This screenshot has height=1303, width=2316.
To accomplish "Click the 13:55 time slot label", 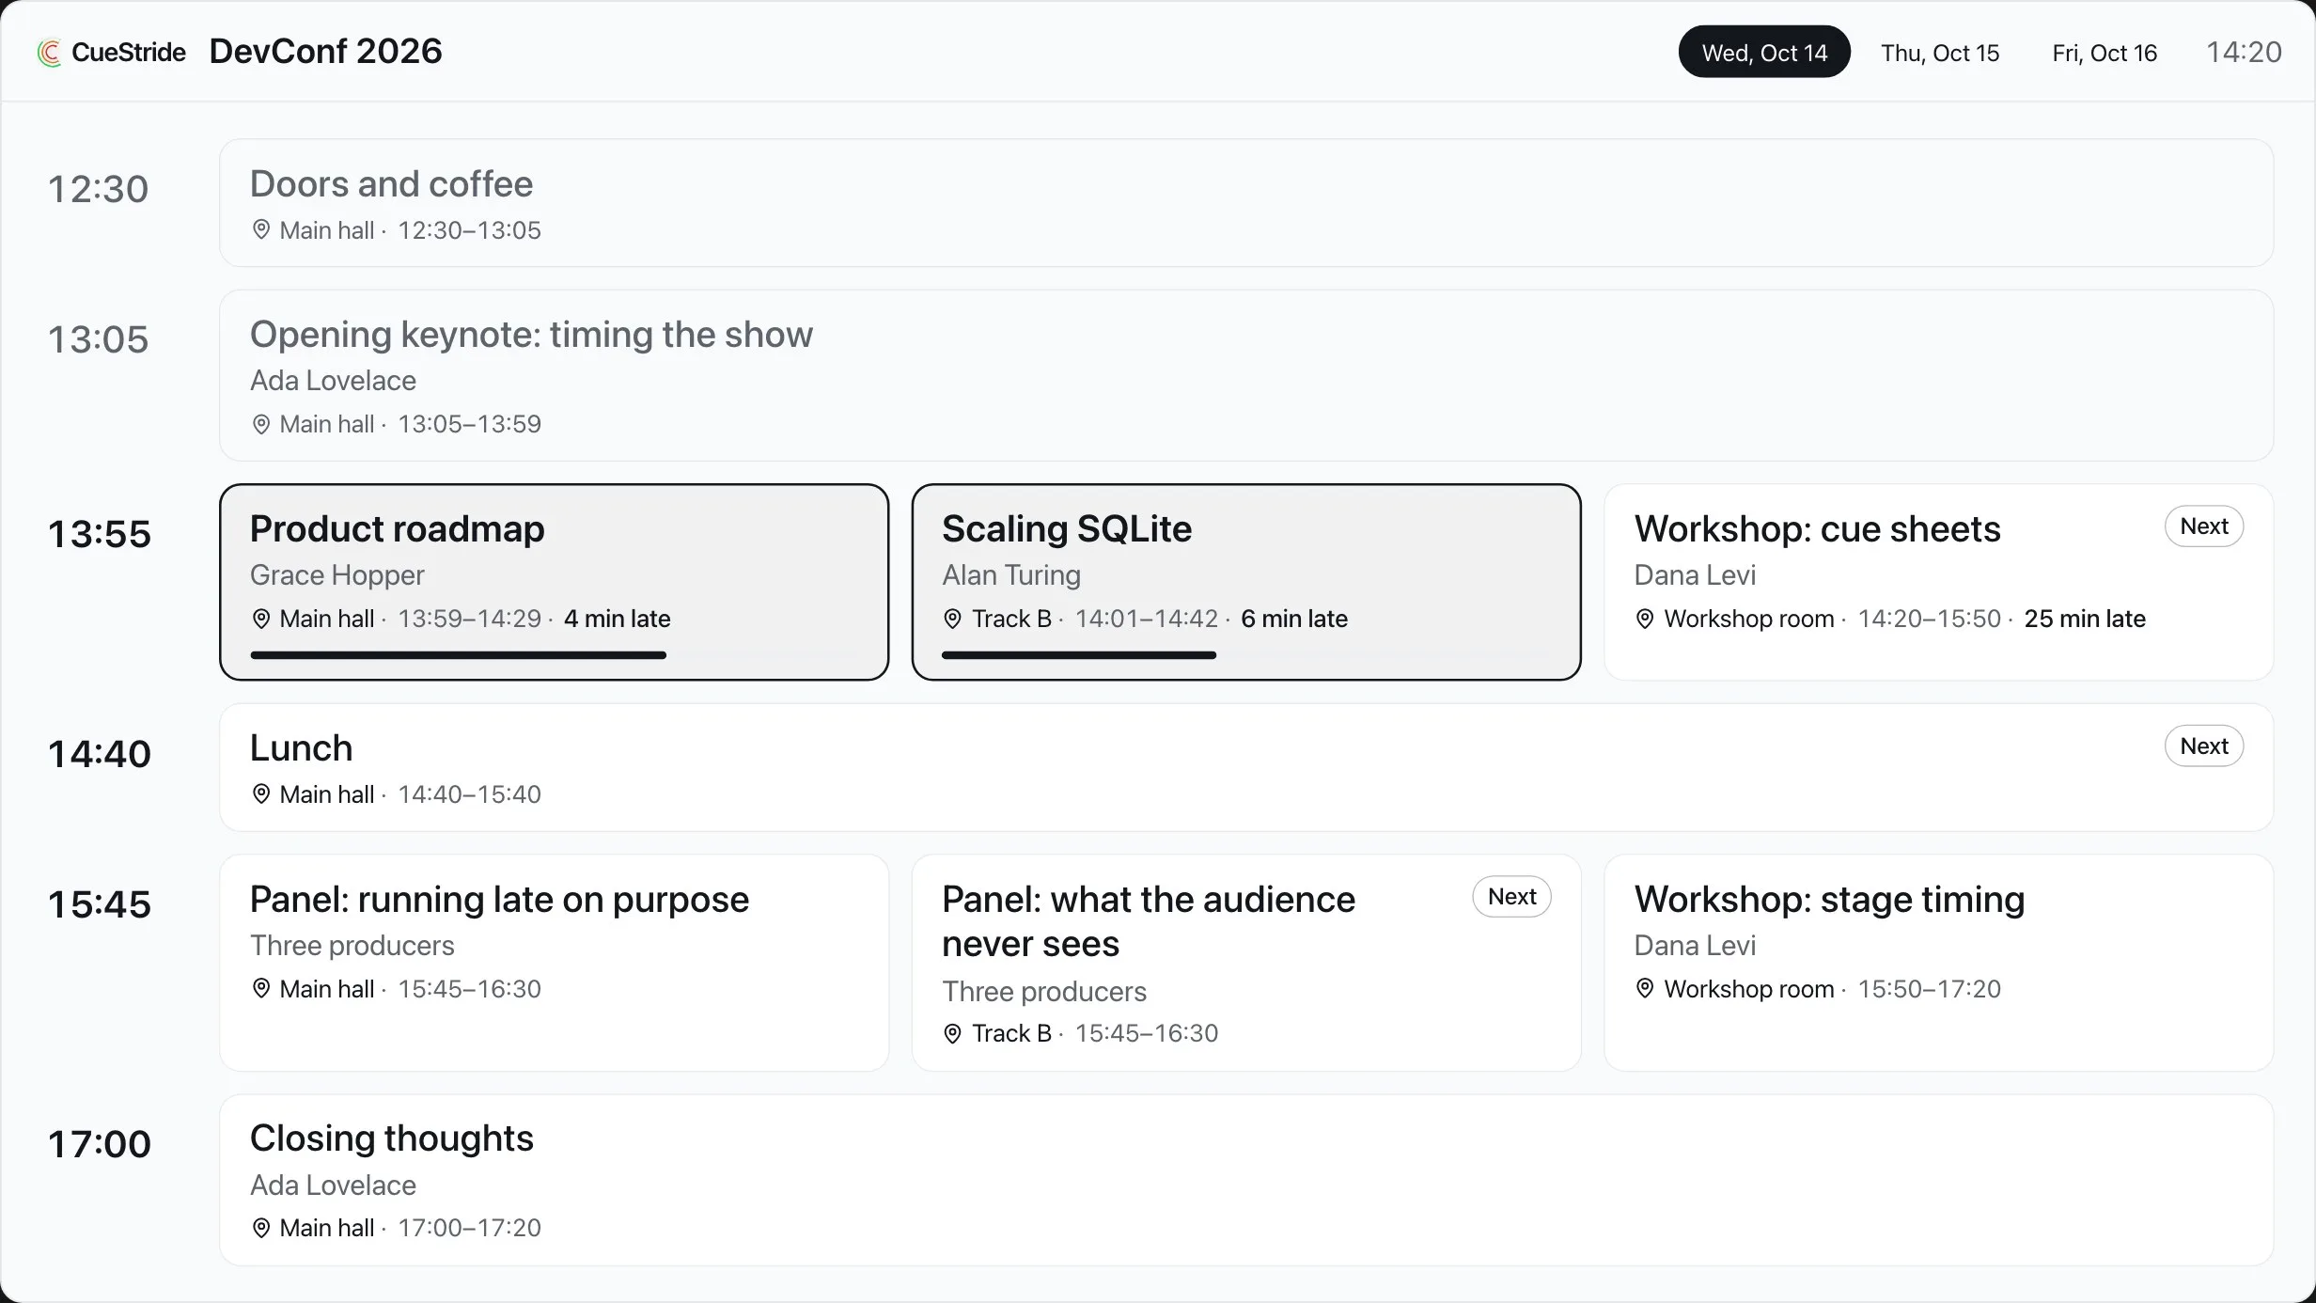I will [100, 535].
